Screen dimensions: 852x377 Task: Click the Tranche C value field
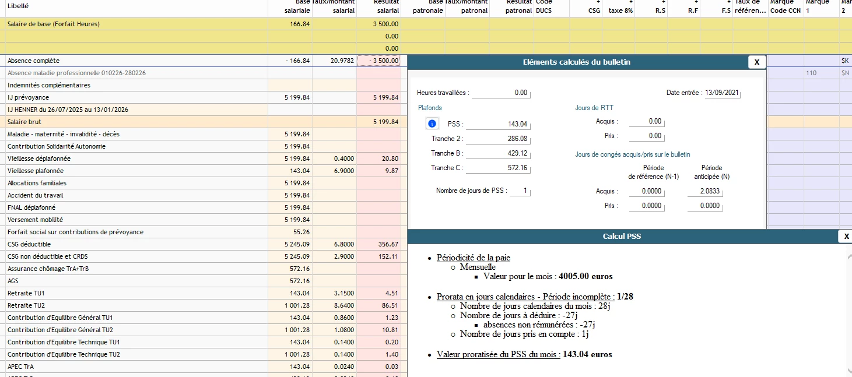[x=497, y=168]
